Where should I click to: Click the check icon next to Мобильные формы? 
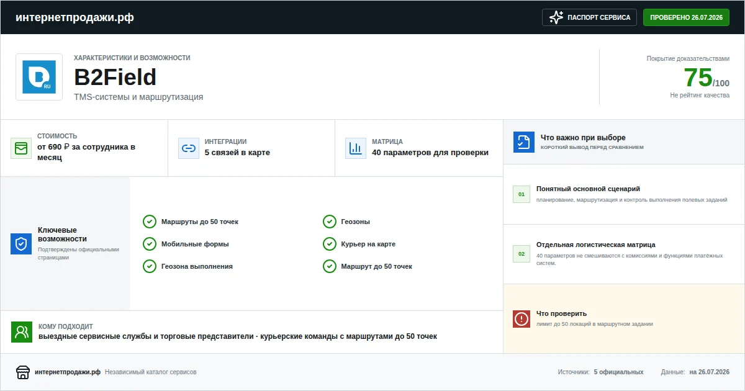(x=150, y=244)
